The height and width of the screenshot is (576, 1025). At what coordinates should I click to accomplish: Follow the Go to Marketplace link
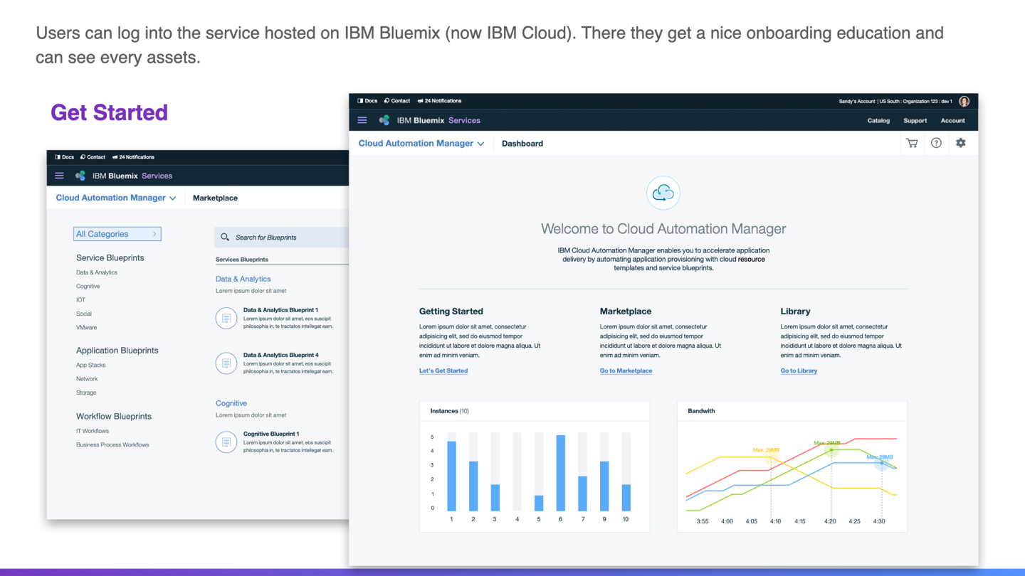(x=626, y=370)
